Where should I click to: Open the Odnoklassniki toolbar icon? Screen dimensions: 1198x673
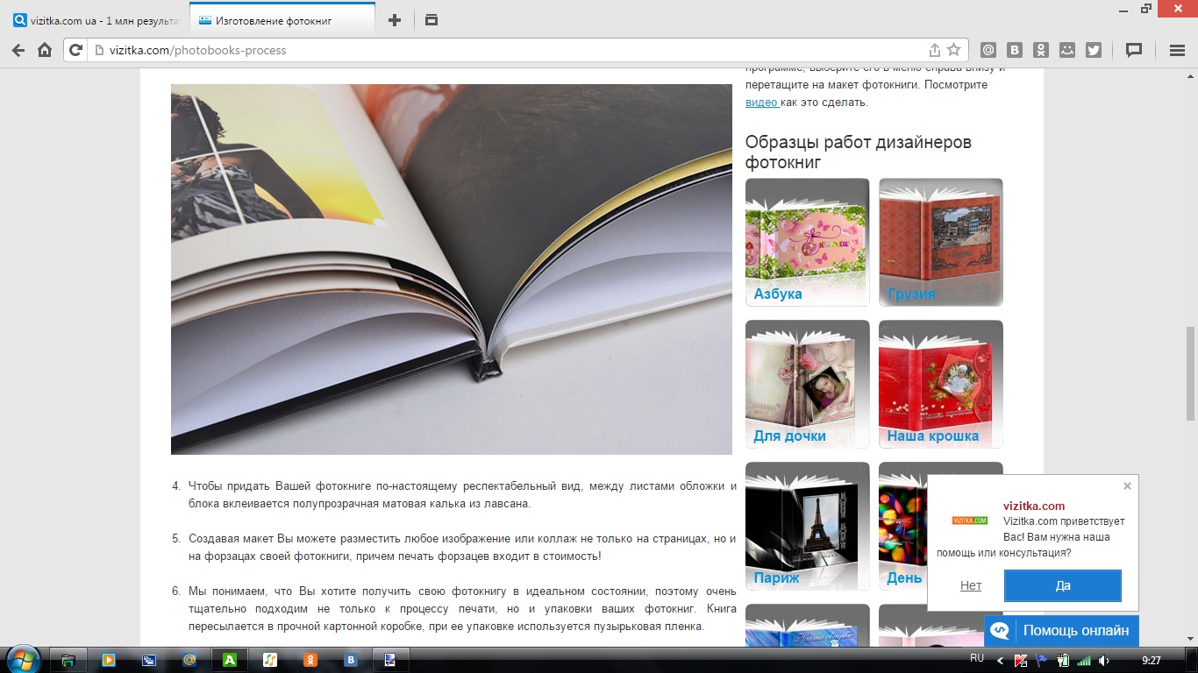click(1040, 50)
